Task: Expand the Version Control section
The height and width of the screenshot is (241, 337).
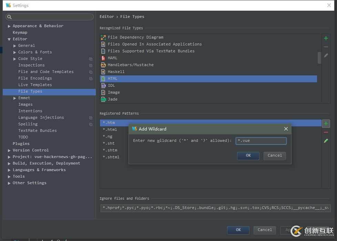Action: pos(9,150)
